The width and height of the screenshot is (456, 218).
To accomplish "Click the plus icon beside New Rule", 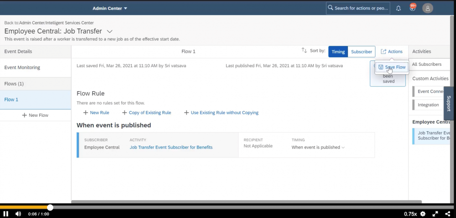I will point(86,113).
